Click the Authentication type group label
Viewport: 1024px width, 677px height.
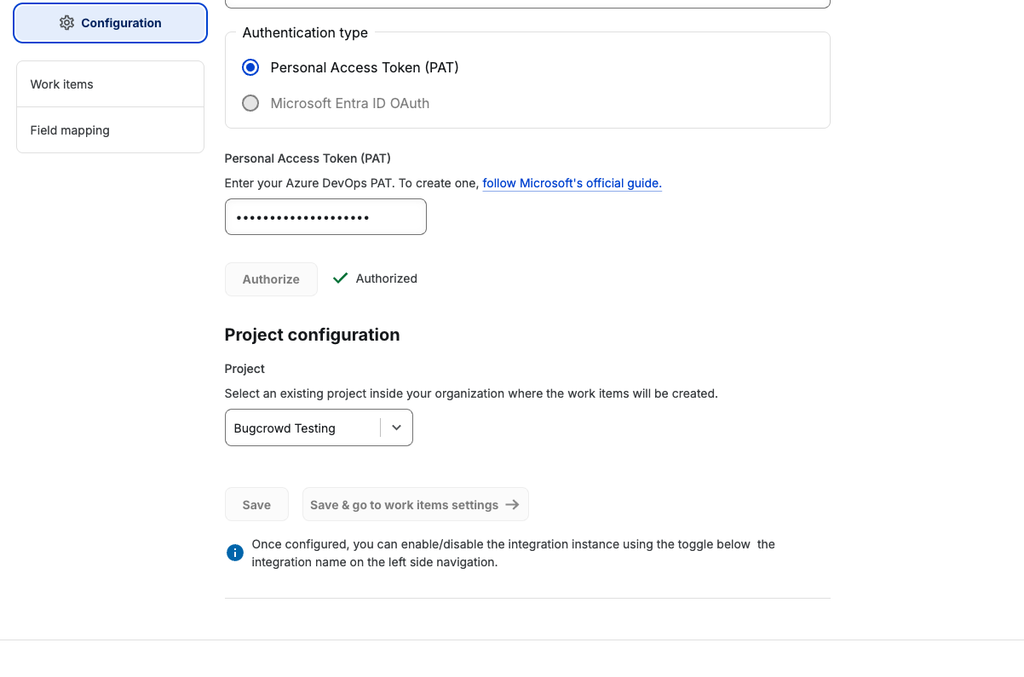click(305, 33)
